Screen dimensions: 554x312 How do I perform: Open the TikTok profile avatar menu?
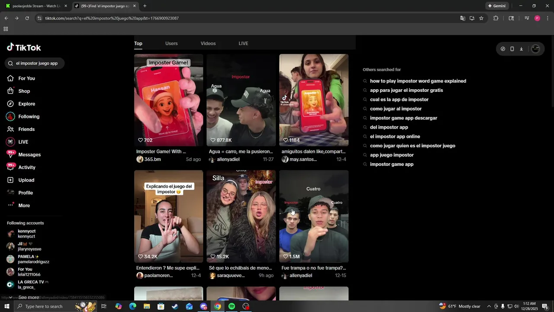535,49
